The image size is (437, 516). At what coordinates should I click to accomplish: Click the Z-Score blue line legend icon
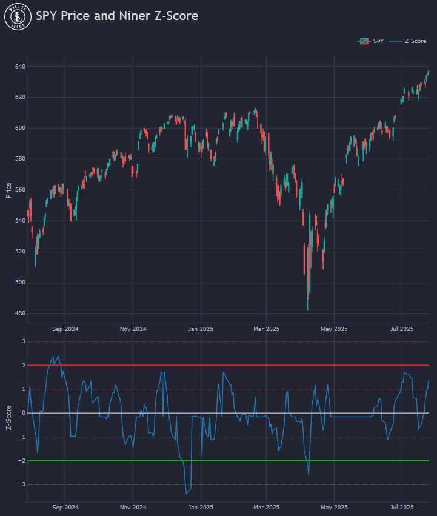pyautogui.click(x=396, y=41)
